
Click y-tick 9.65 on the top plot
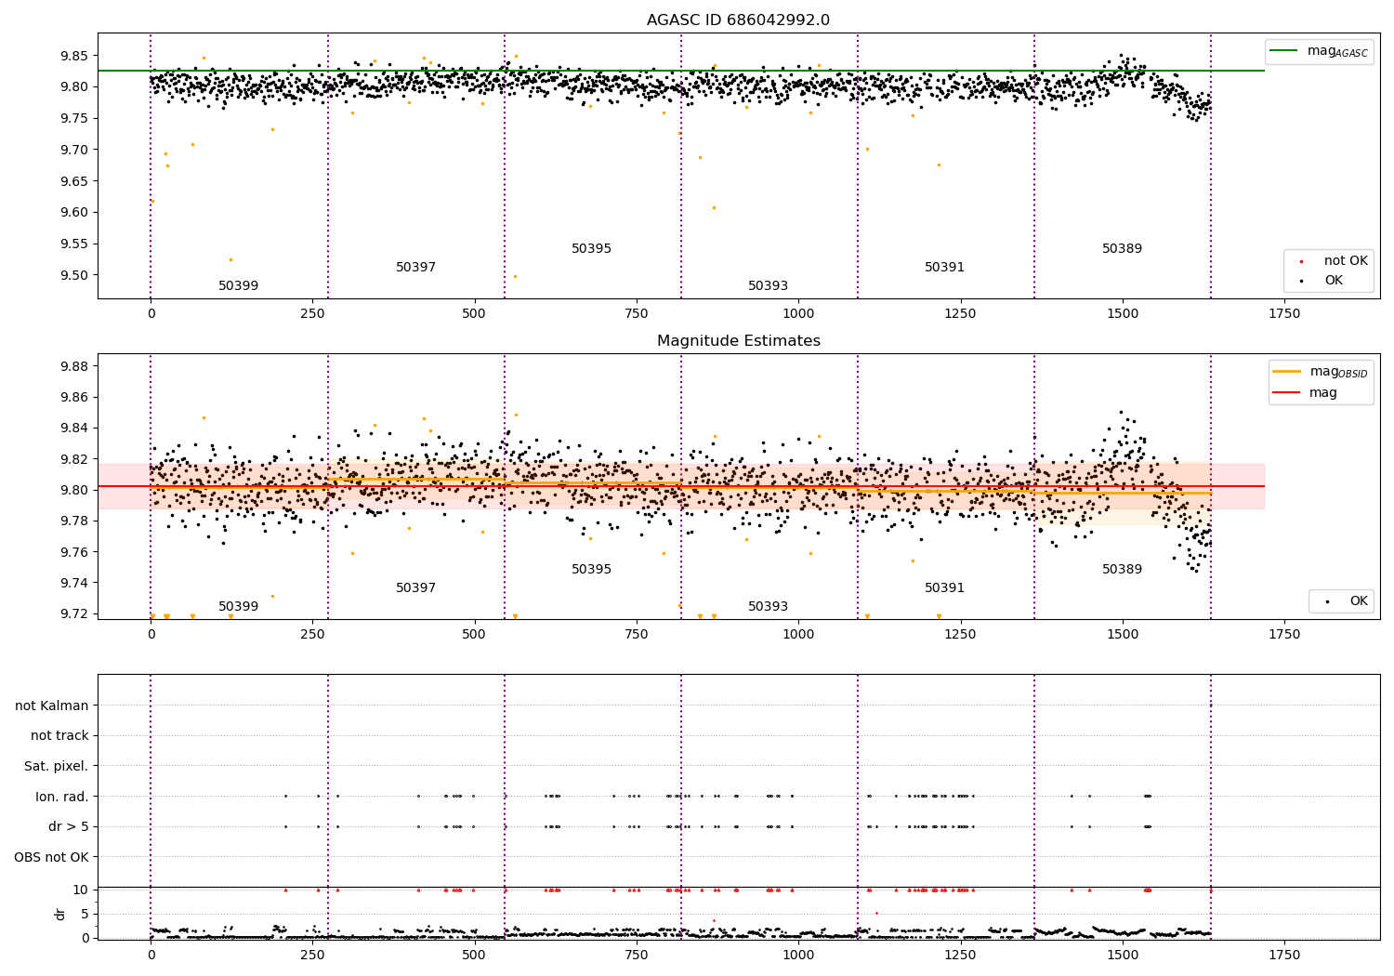72,181
